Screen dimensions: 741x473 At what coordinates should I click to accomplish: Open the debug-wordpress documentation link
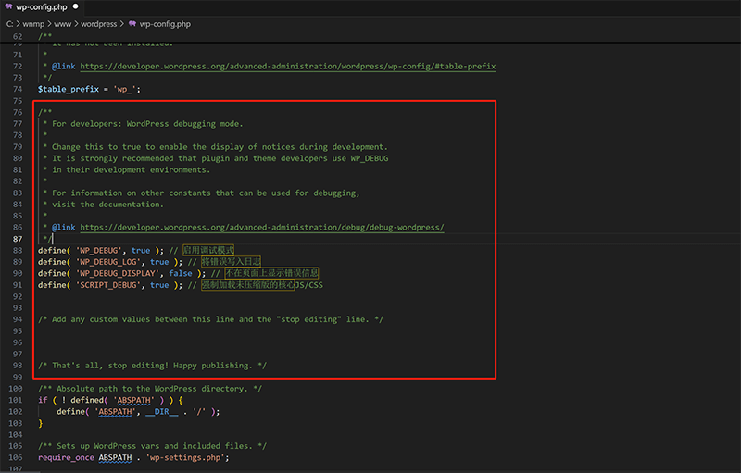[262, 228]
